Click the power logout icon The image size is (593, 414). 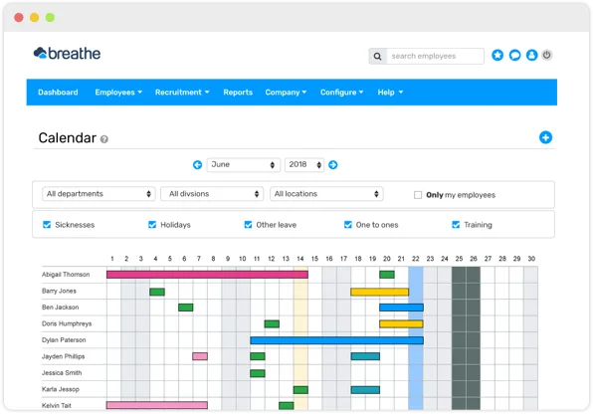click(547, 56)
